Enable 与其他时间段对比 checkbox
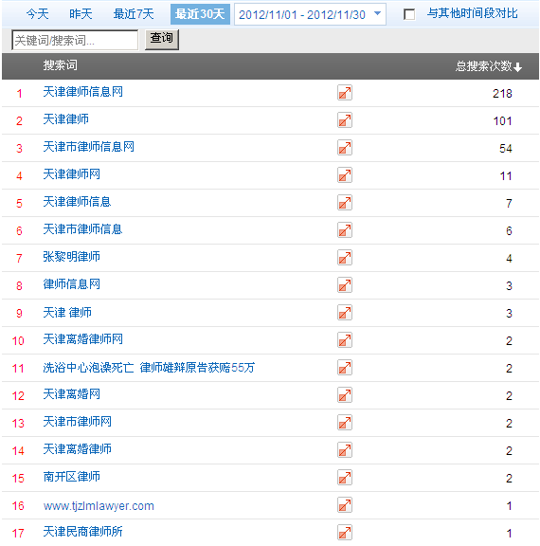540x546 pixels. tap(409, 14)
